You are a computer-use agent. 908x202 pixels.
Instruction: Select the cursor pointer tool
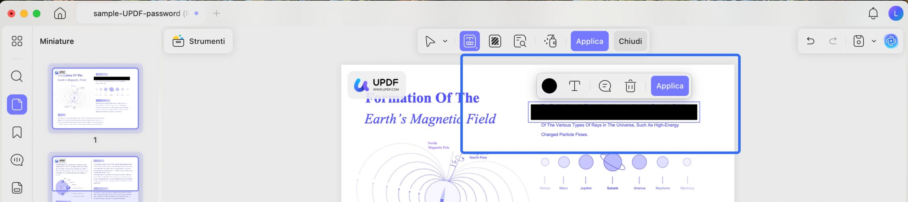coord(430,41)
